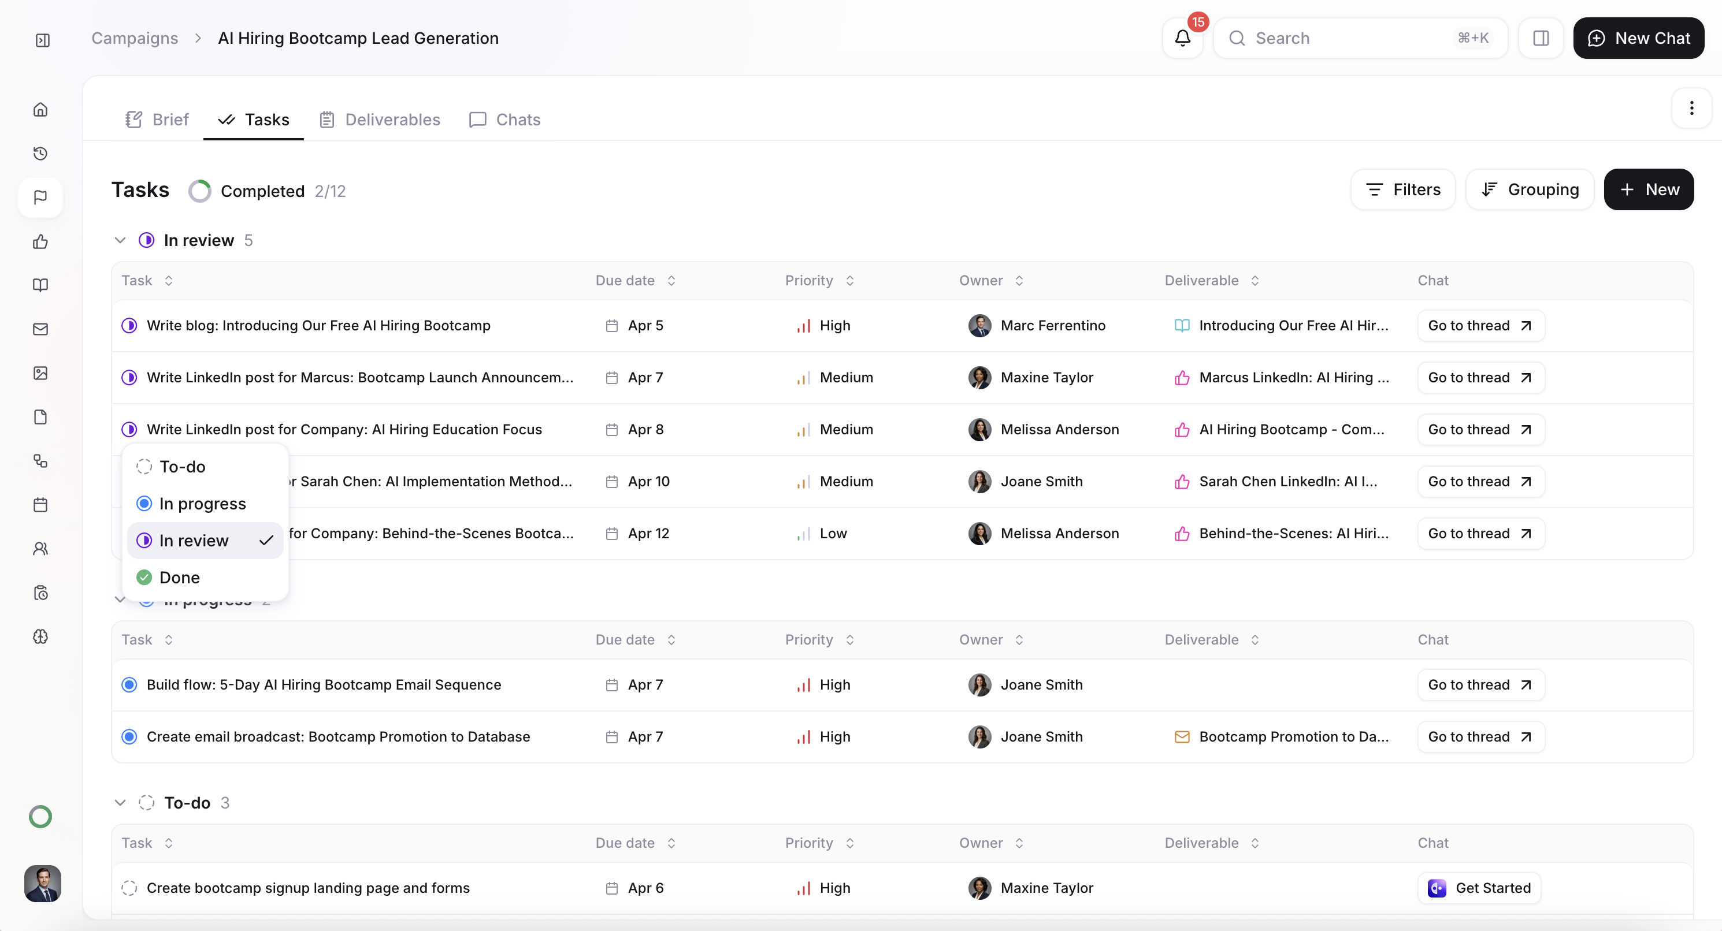Select the To-do status option
The height and width of the screenshot is (931, 1722).
(x=182, y=467)
